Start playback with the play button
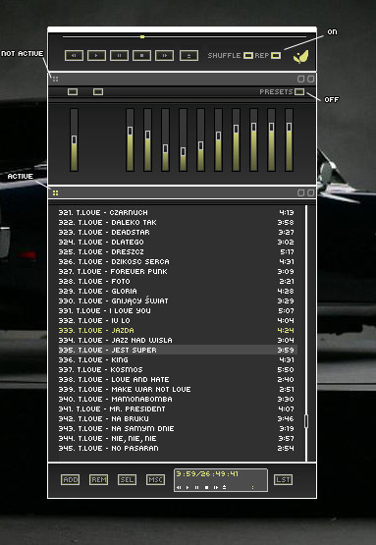This screenshot has height=545, width=376. coord(96,55)
